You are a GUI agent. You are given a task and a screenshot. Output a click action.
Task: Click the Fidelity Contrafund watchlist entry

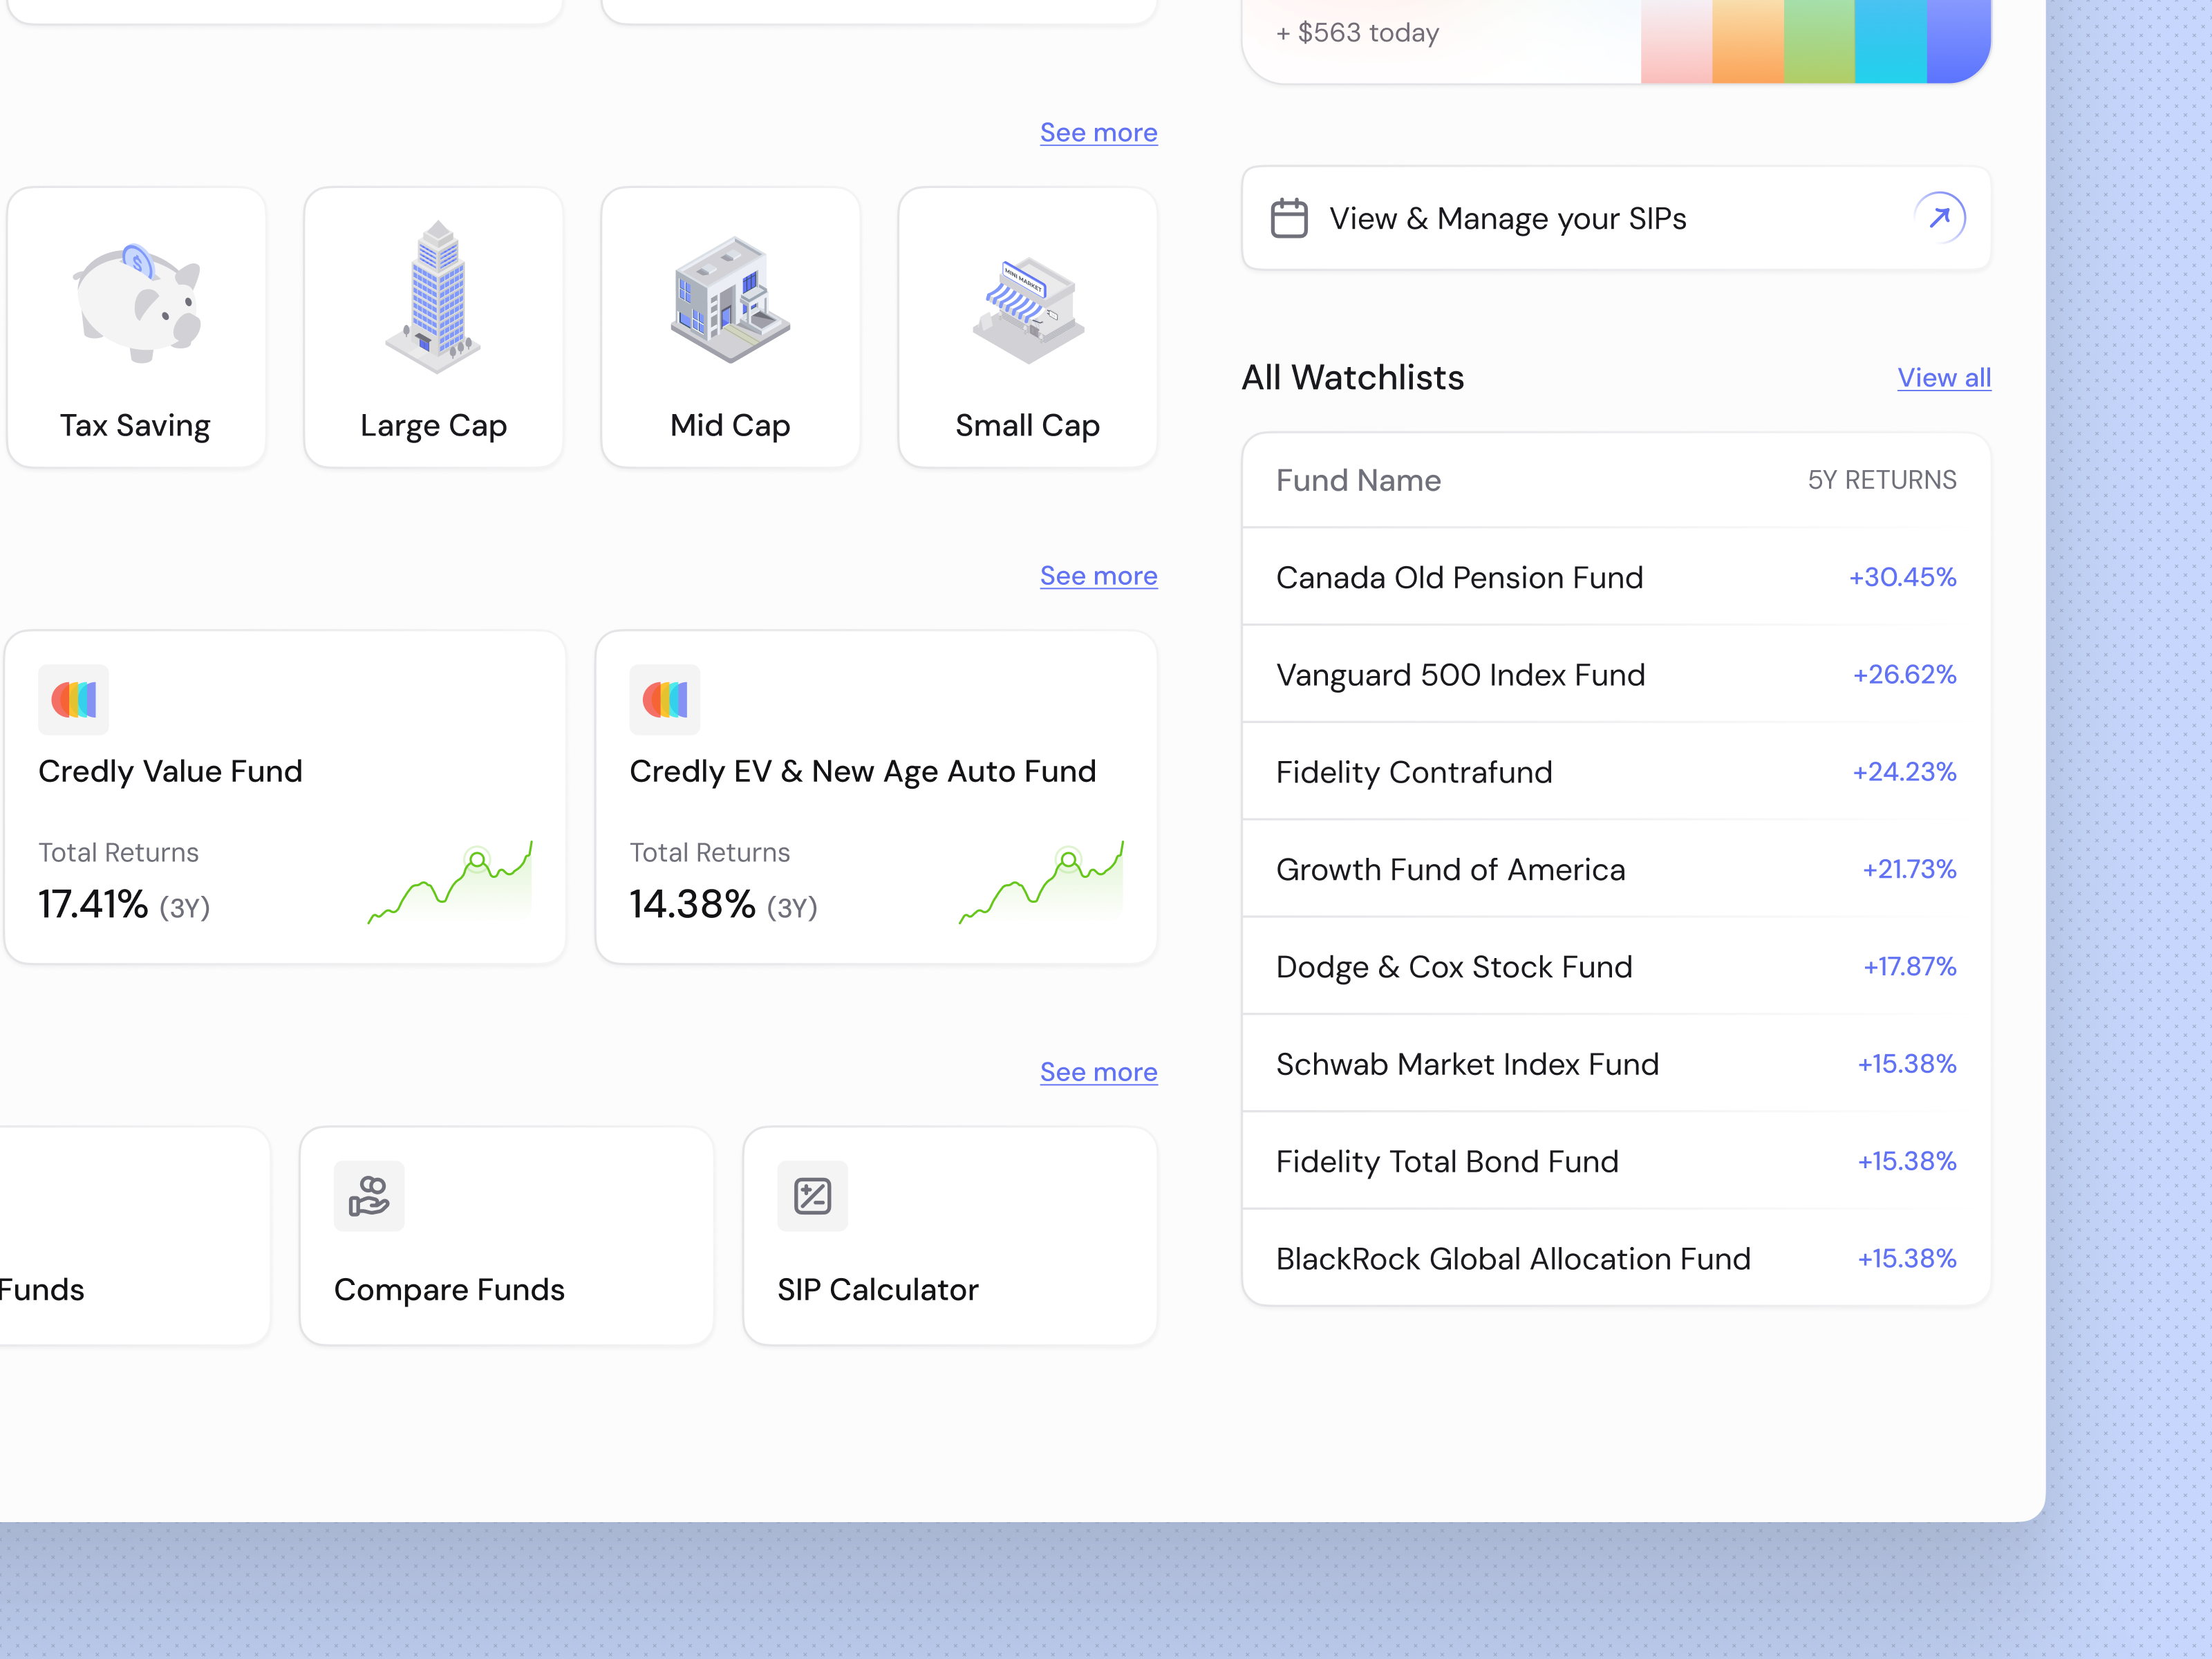coord(1413,772)
